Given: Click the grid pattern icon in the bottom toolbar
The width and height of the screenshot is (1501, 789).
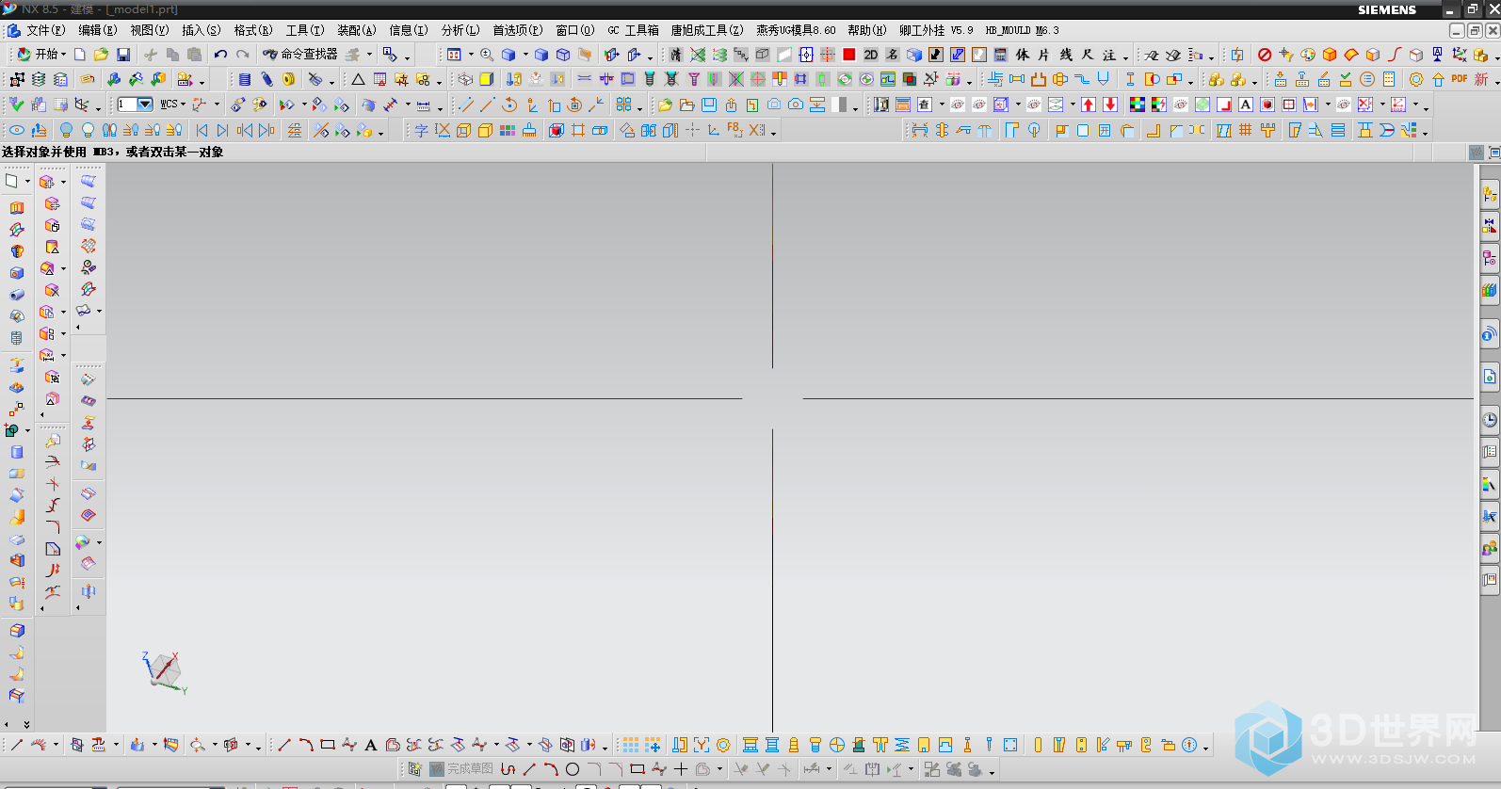Looking at the screenshot, I should [630, 745].
